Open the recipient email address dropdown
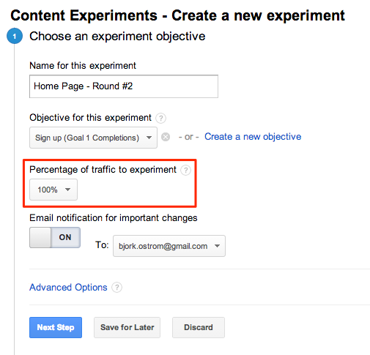This screenshot has width=370, height=355. pyautogui.click(x=169, y=246)
